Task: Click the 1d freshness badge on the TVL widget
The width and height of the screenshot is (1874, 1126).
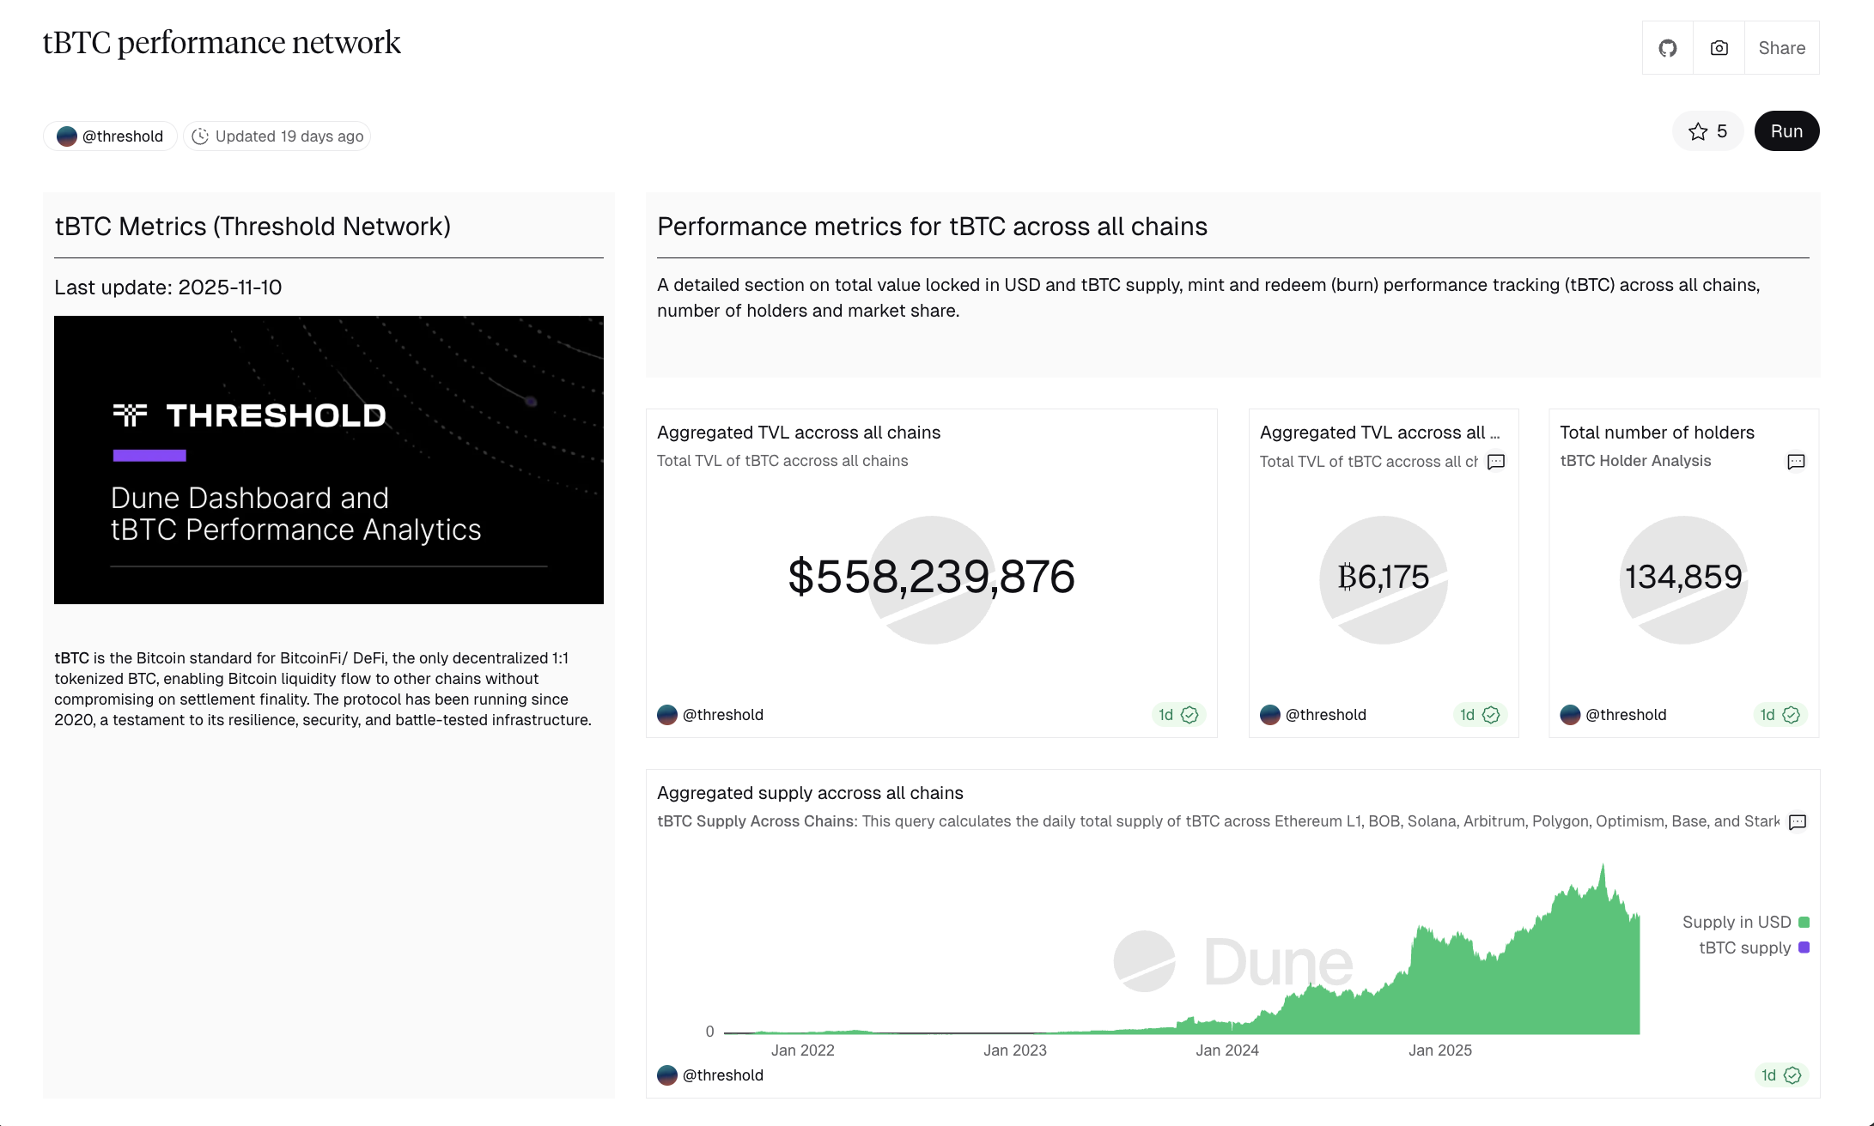Action: click(x=1177, y=714)
